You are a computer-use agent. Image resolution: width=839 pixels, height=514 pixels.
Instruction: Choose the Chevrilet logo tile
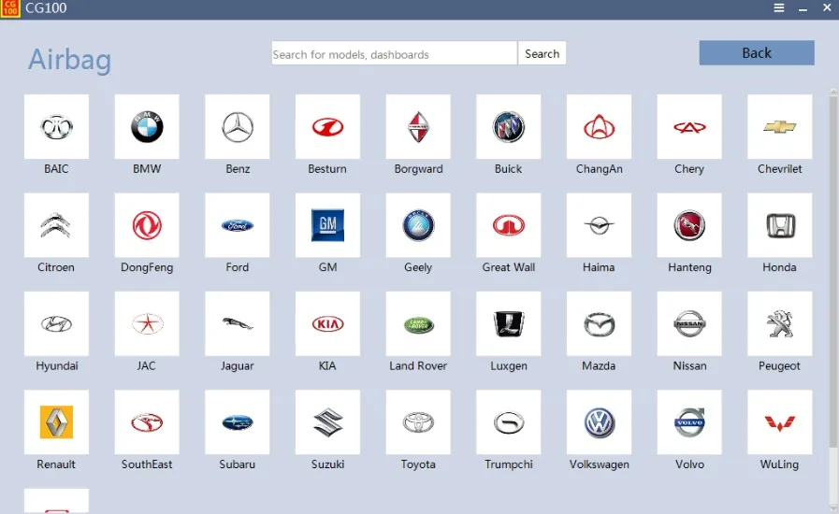tap(780, 127)
